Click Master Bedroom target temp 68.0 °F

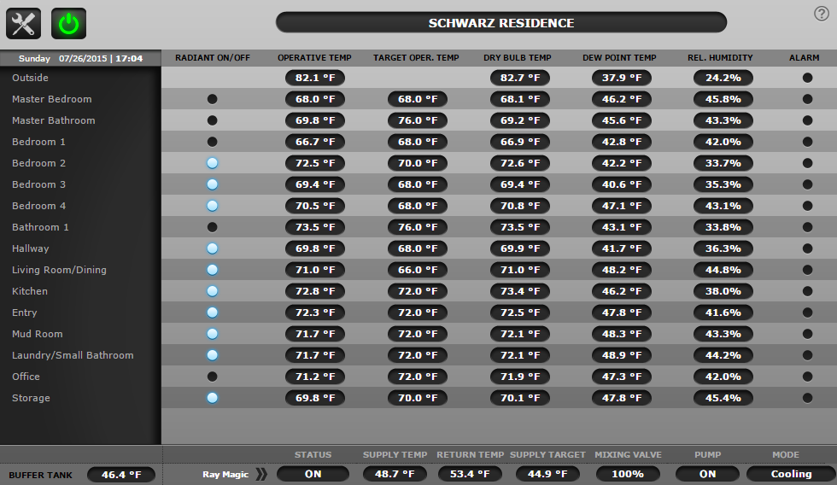tap(418, 99)
